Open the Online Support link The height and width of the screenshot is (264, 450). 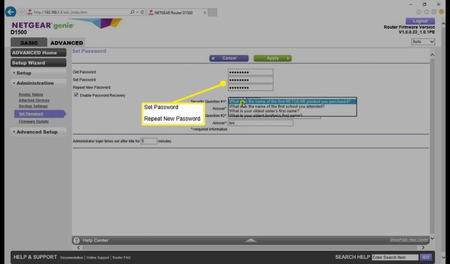pyautogui.click(x=98, y=258)
